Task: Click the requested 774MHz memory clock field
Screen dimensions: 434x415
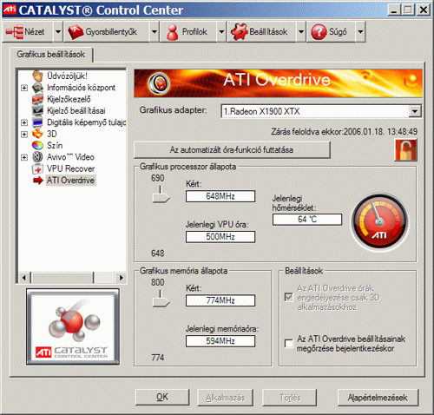Action: [220, 300]
